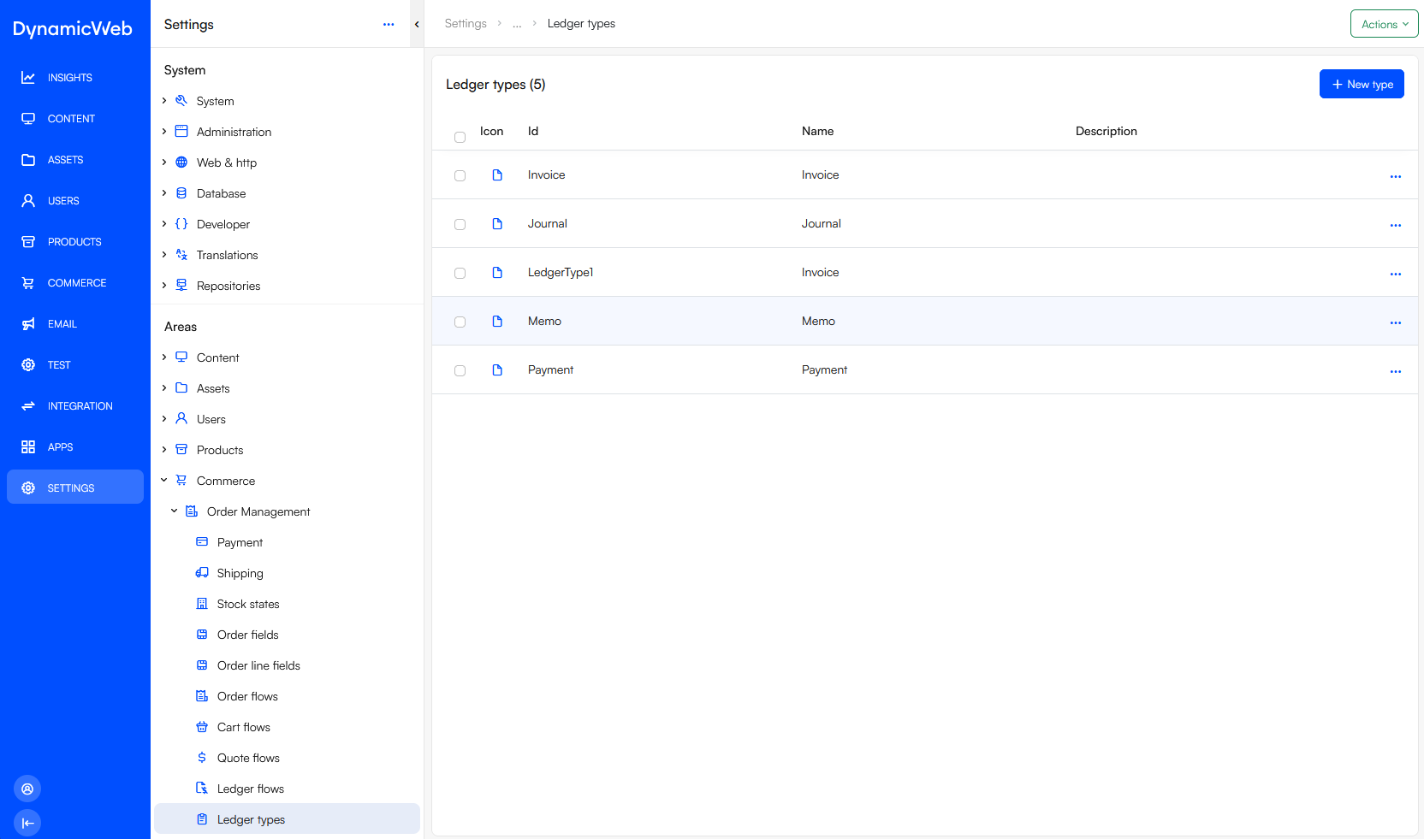The width and height of the screenshot is (1424, 839).
Task: Collapse main navigation with the arrow icon
Action: tap(27, 823)
